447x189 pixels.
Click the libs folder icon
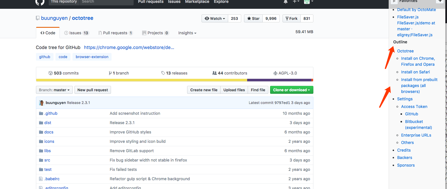41,151
